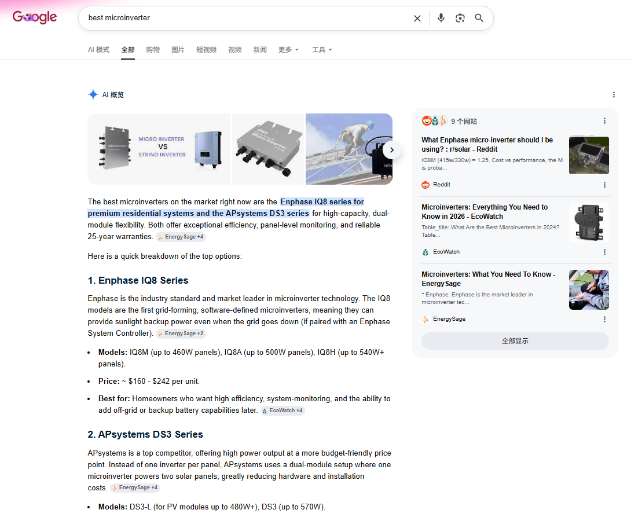The image size is (631, 517).
Task: Open three-dot menu on EcoWatch source
Action: (x=604, y=252)
